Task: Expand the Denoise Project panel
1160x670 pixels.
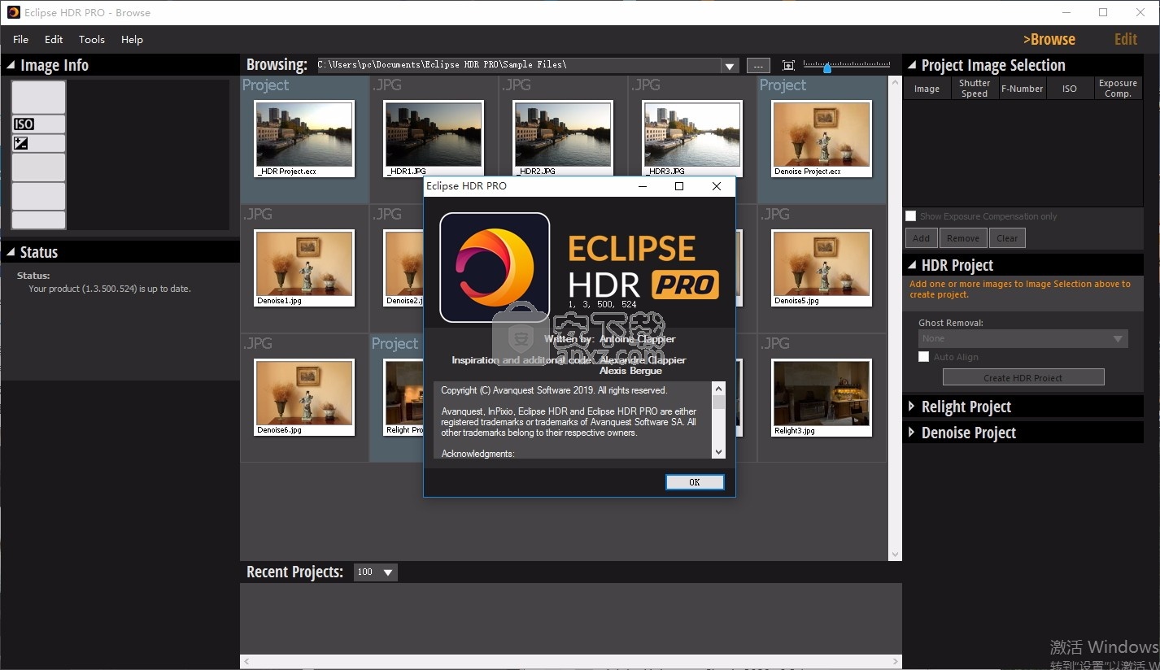Action: (x=912, y=433)
